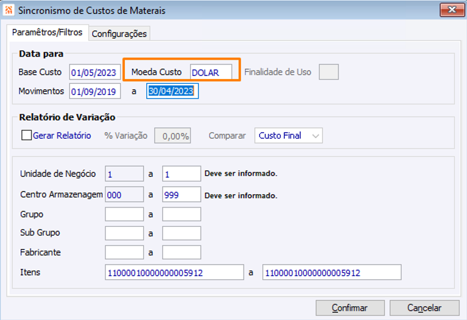Click Unidade de Negócio starting field
Image resolution: width=467 pixels, height=320 pixels.
click(x=124, y=173)
